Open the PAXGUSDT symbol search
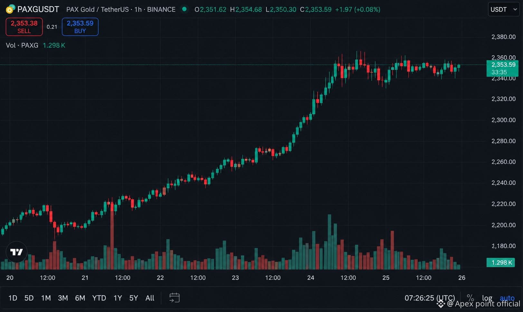The height and width of the screenshot is (312, 523). [x=38, y=9]
